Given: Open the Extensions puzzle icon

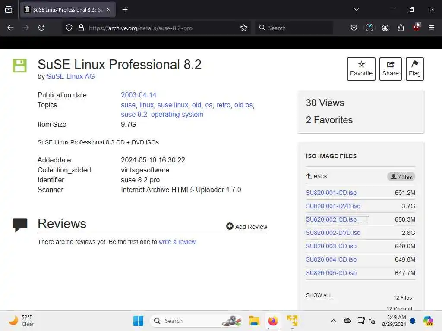Looking at the screenshot, I should pyautogui.click(x=401, y=28).
